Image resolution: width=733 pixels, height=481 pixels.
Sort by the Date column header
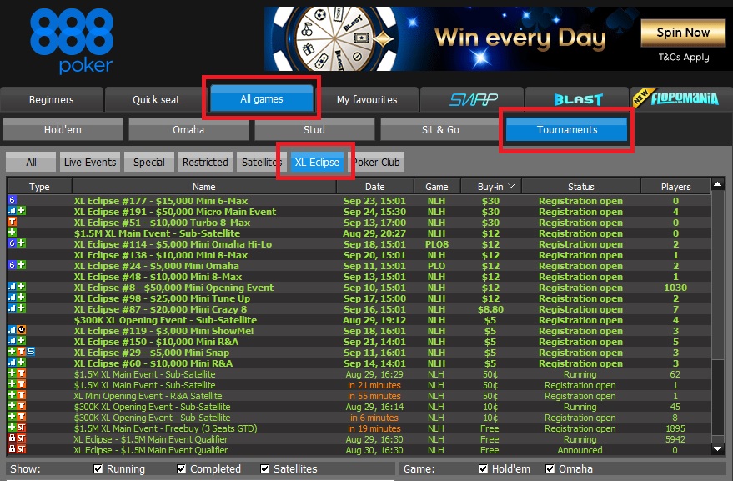click(x=375, y=187)
